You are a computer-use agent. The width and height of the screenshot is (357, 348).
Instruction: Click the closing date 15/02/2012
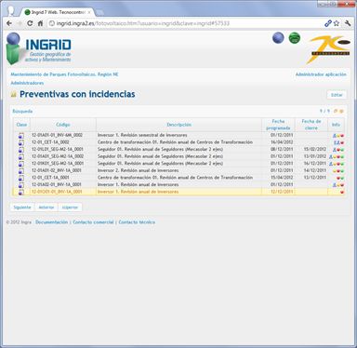[x=315, y=150]
